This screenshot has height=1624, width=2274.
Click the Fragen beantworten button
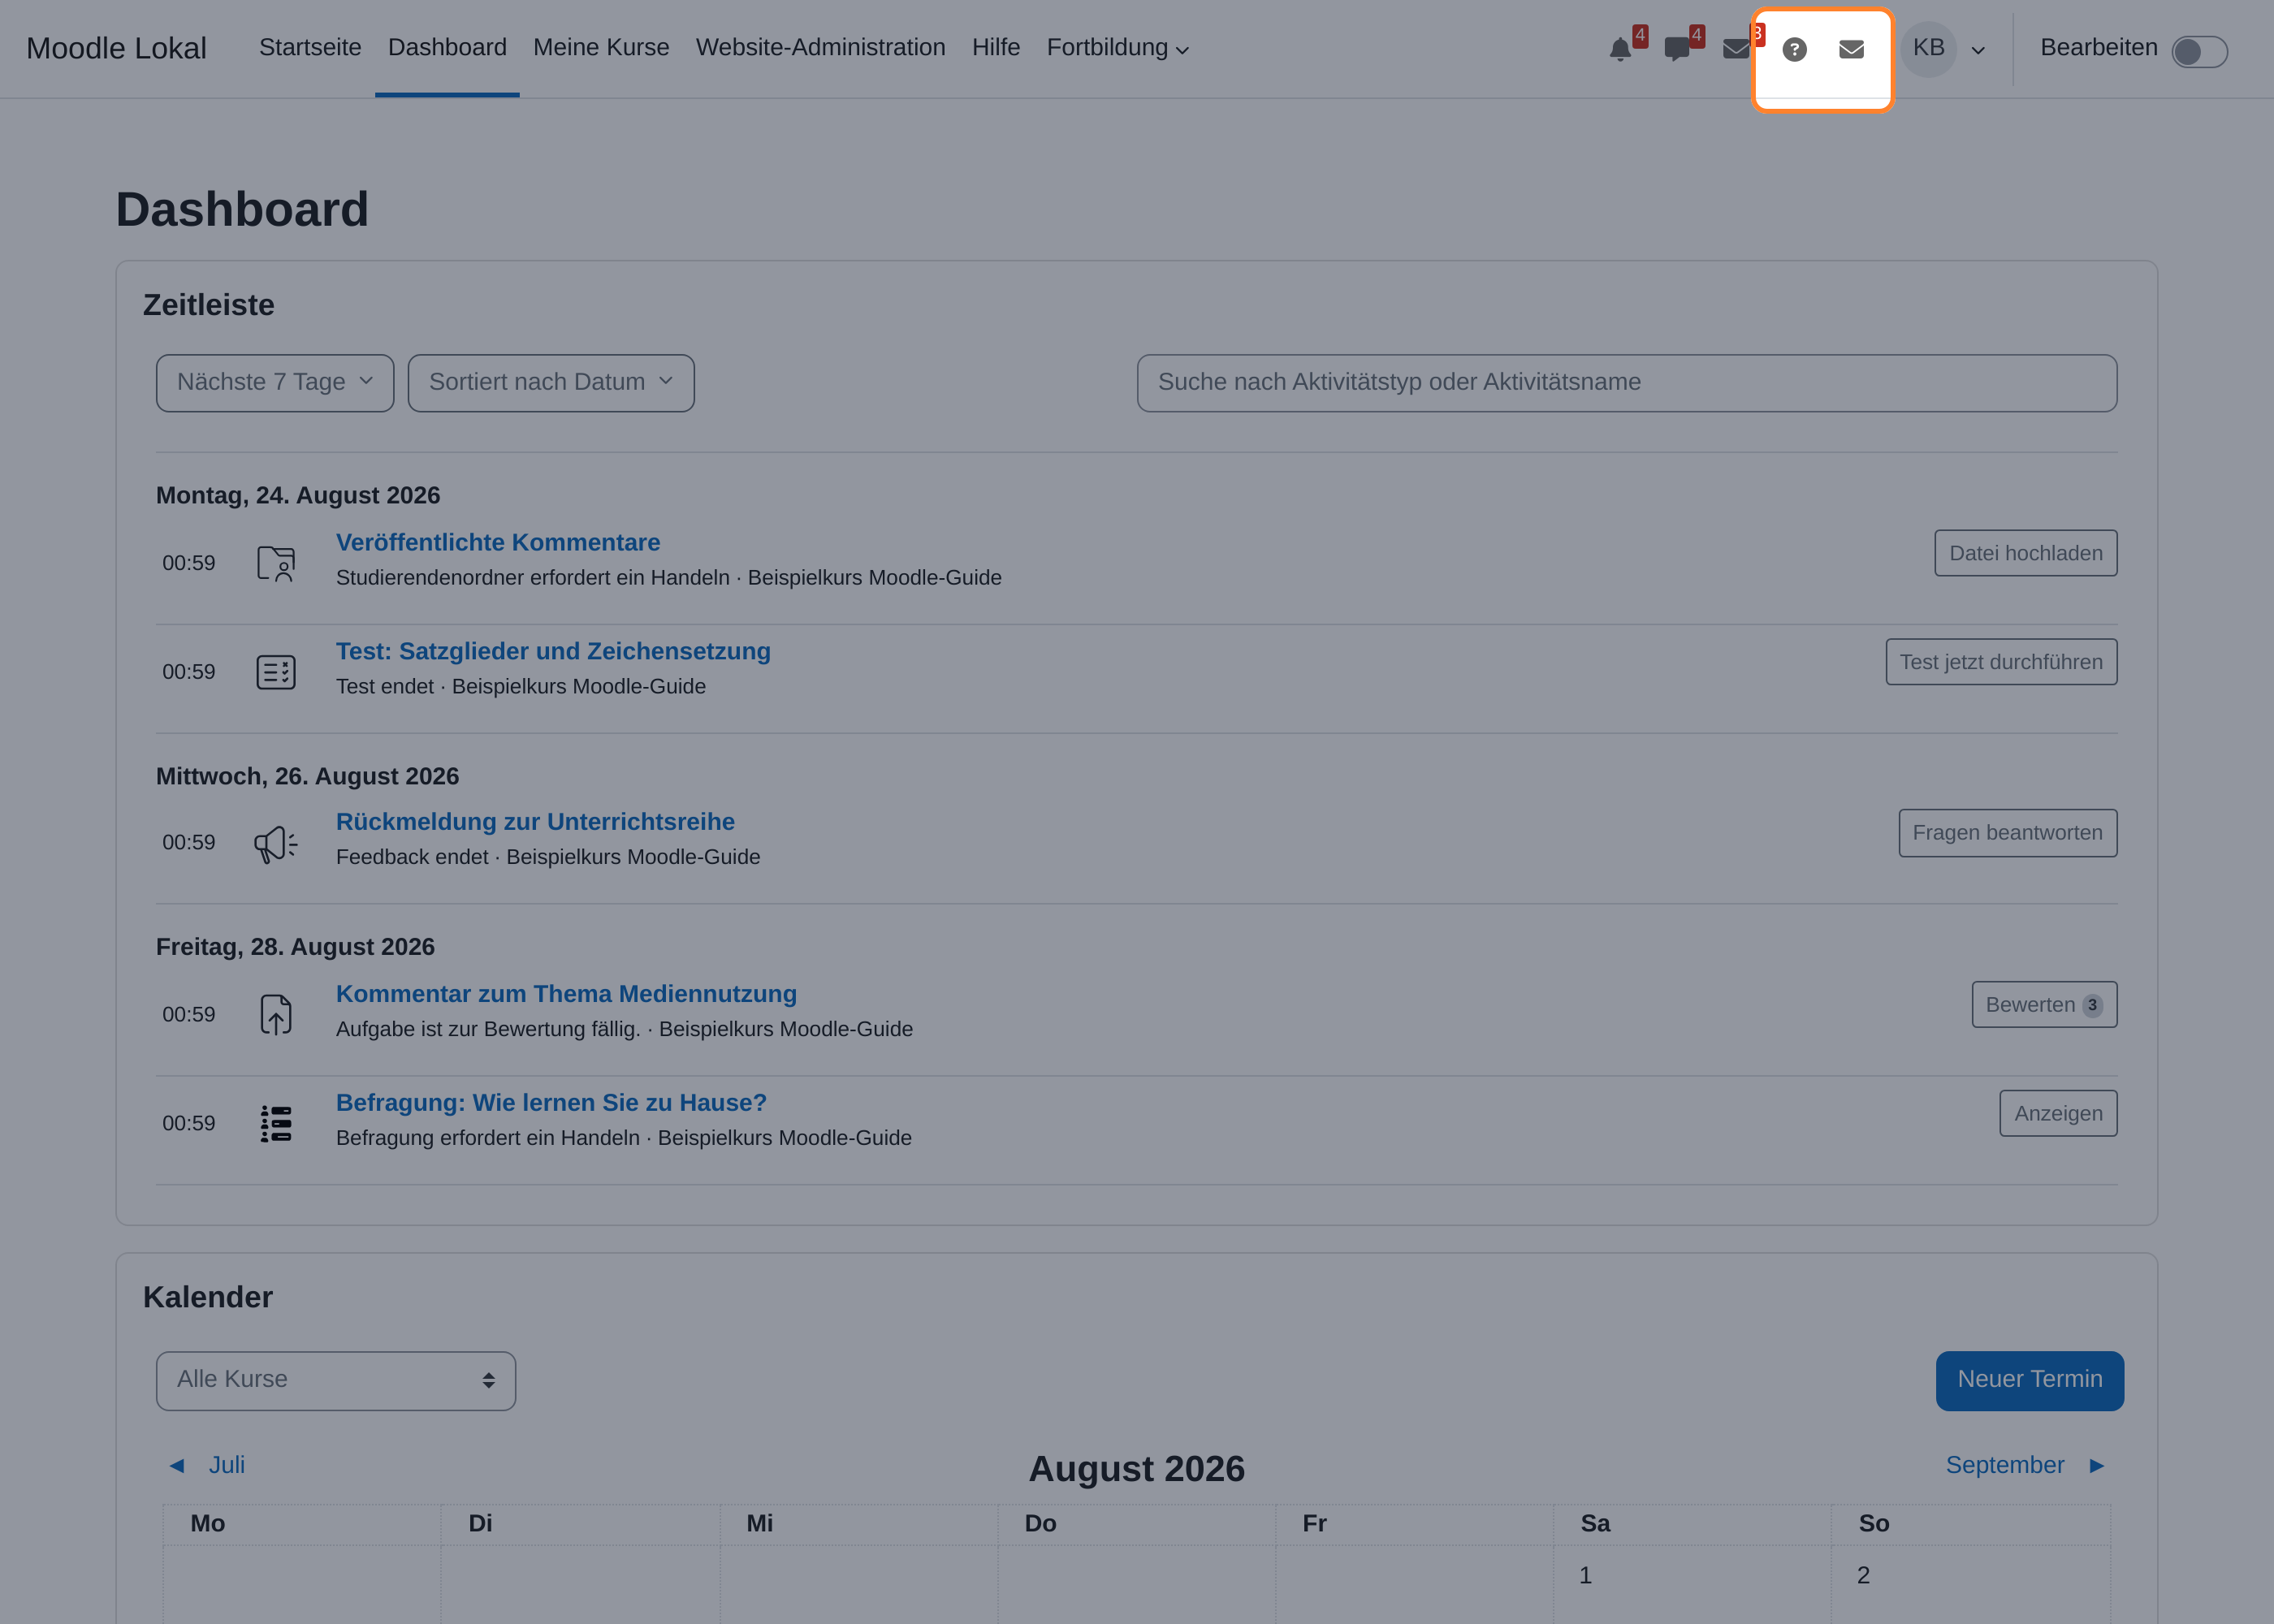pos(2008,833)
